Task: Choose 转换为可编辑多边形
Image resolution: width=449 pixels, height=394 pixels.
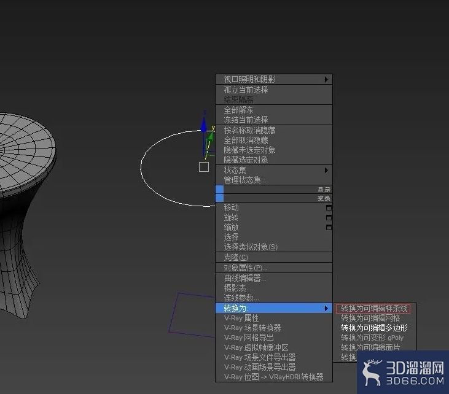Action: (374, 328)
